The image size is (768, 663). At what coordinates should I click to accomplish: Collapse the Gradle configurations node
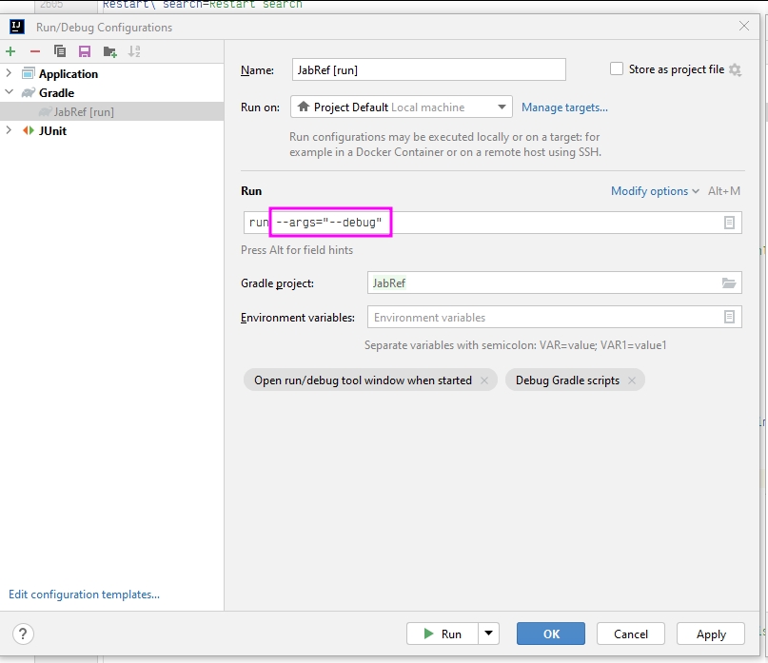(x=9, y=92)
